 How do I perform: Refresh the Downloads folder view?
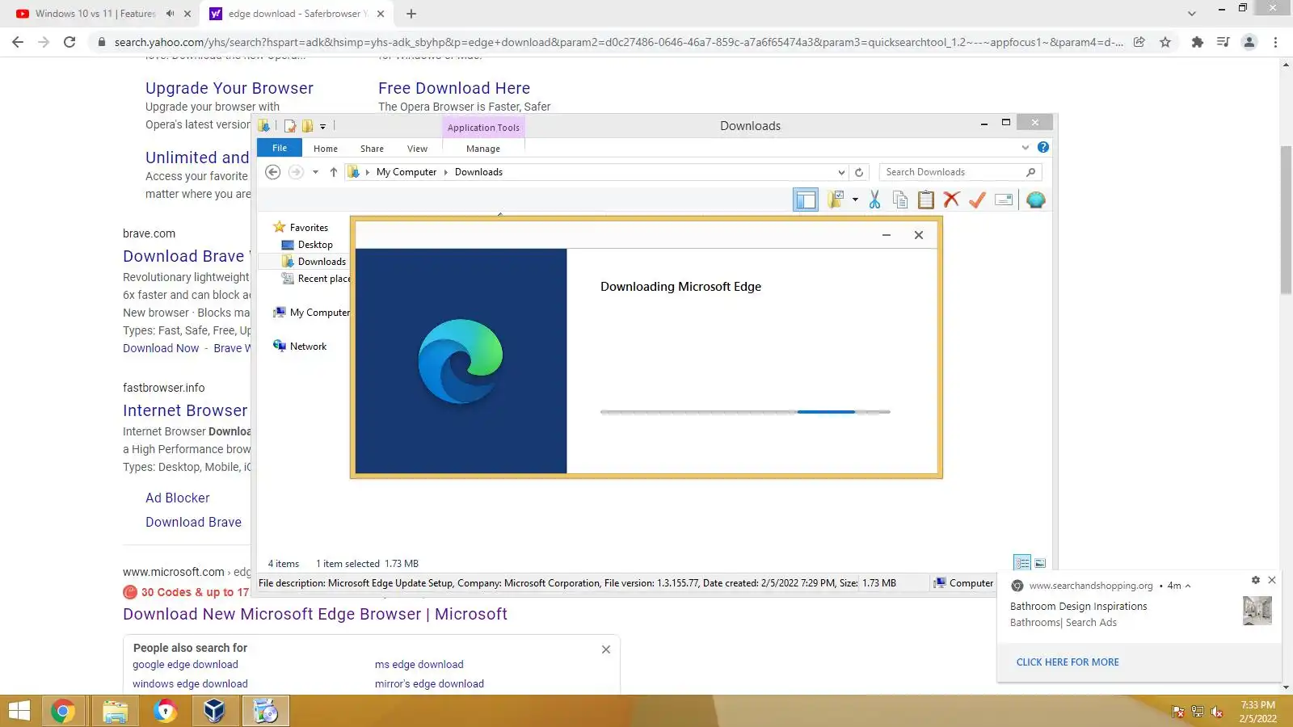point(859,172)
